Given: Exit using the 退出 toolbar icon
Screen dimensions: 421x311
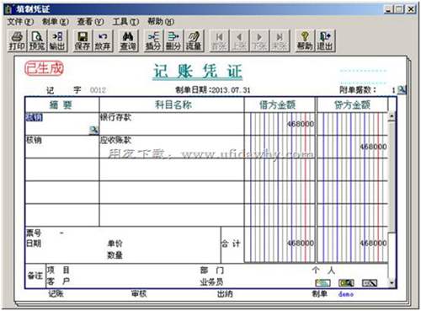Looking at the screenshot, I should [325, 41].
